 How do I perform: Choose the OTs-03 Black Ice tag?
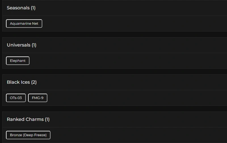(16, 98)
